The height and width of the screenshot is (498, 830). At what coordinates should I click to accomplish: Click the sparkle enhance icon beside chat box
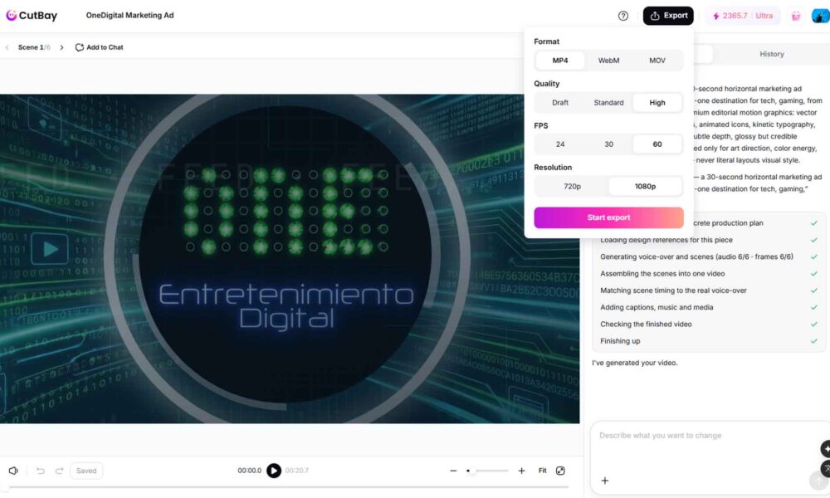[826, 449]
